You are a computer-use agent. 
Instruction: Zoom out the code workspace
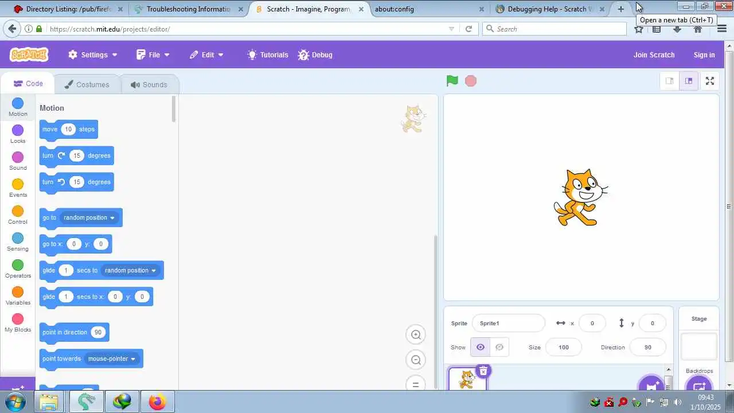pos(416,360)
